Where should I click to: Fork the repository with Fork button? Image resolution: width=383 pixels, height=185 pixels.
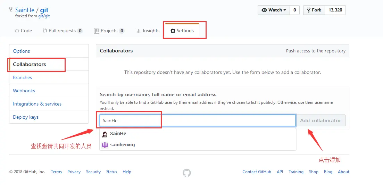(314, 10)
